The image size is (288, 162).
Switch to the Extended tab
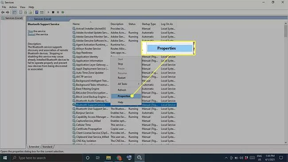click(x=34, y=147)
